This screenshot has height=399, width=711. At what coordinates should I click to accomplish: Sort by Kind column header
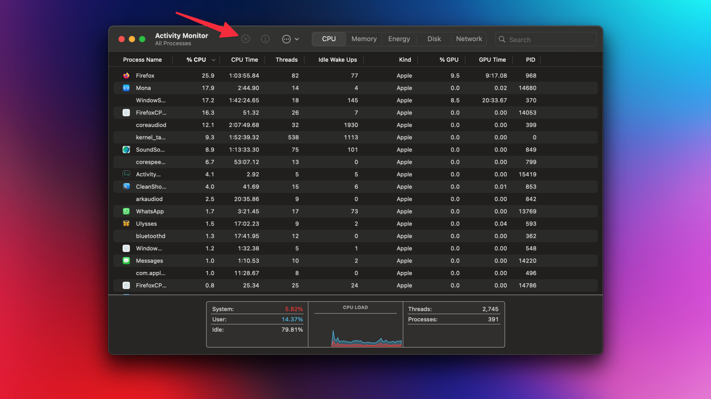[x=405, y=60]
